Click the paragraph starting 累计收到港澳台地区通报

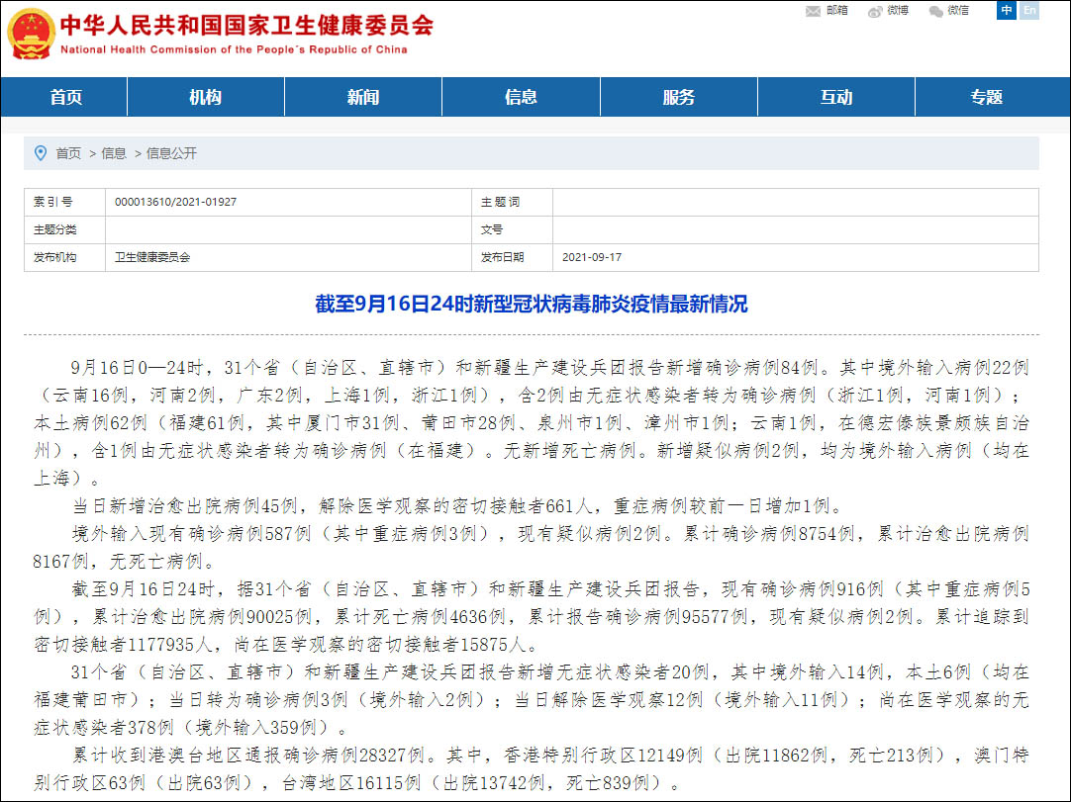[532, 768]
